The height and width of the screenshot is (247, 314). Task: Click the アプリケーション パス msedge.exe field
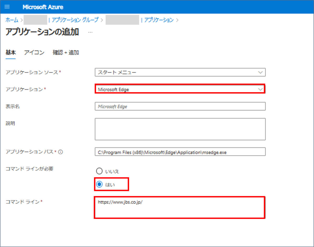pyautogui.click(x=180, y=152)
